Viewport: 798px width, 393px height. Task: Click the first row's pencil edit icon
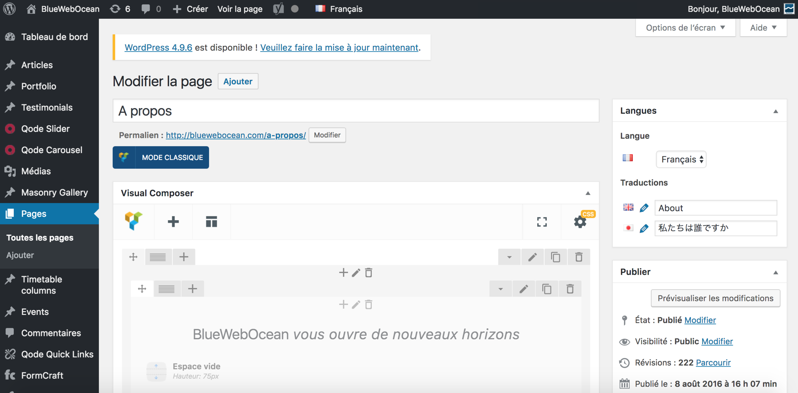(532, 257)
